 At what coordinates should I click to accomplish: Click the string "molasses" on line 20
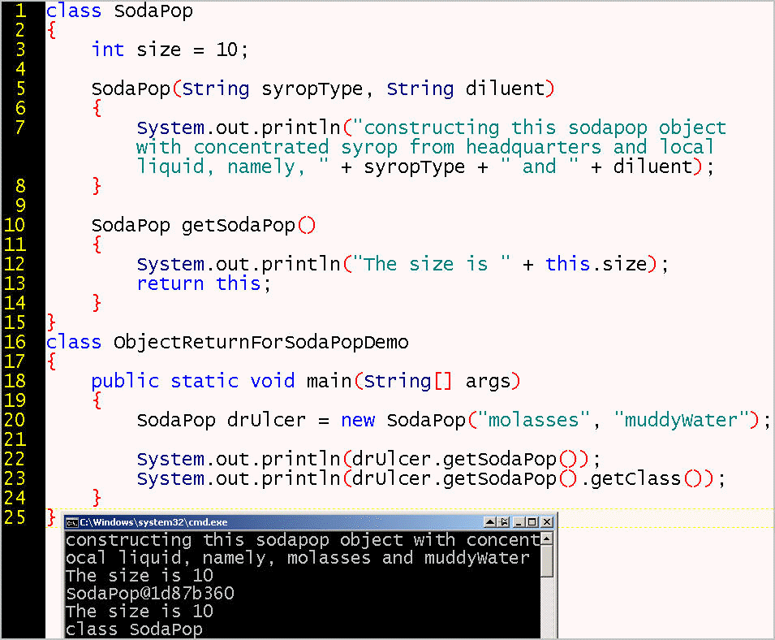(x=533, y=420)
